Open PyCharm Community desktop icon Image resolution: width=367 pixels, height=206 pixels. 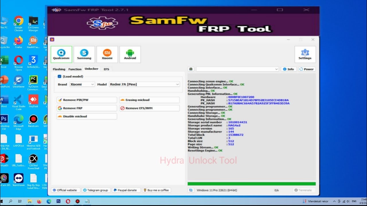(33, 83)
